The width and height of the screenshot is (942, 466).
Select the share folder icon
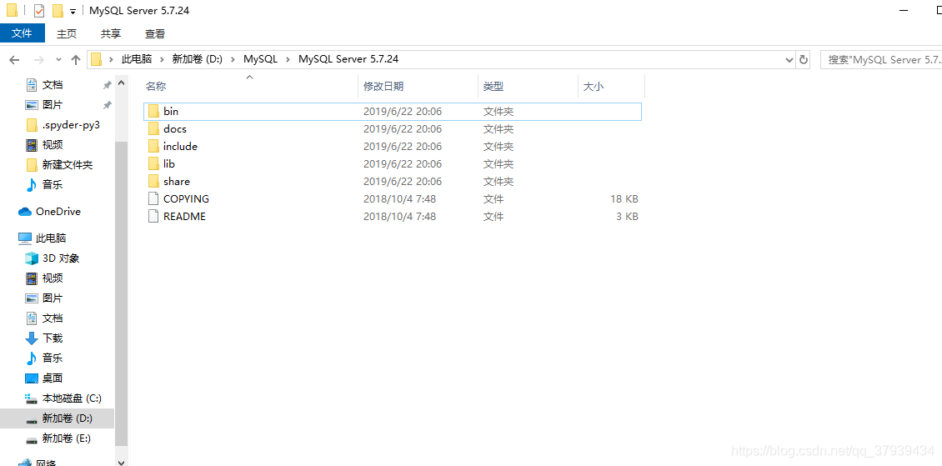coord(153,182)
